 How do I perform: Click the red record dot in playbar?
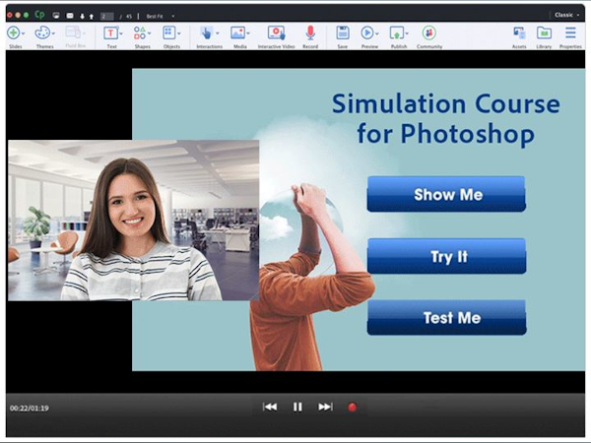(x=352, y=408)
